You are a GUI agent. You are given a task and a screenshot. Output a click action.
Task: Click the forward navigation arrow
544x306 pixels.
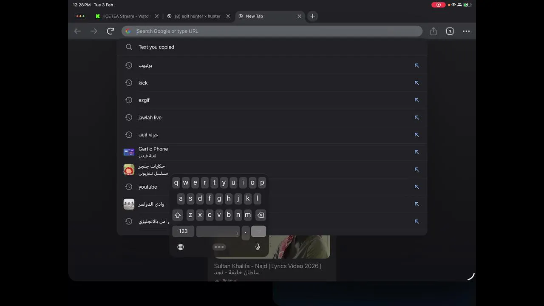pyautogui.click(x=94, y=31)
